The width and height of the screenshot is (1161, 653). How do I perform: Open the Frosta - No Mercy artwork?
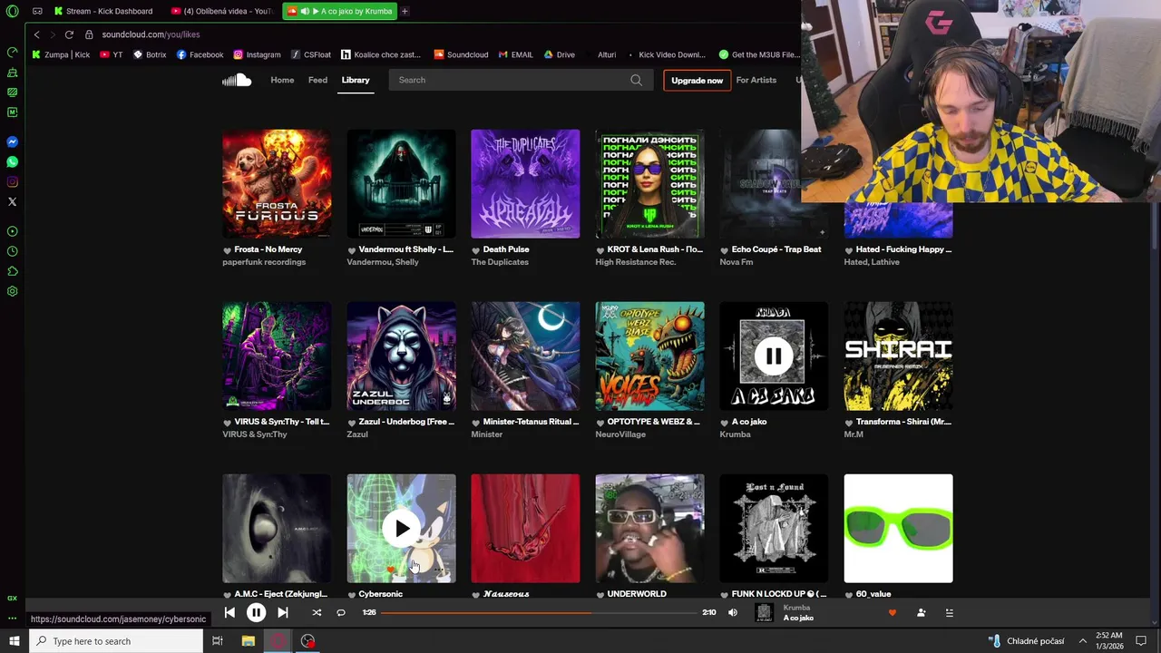[x=277, y=184]
